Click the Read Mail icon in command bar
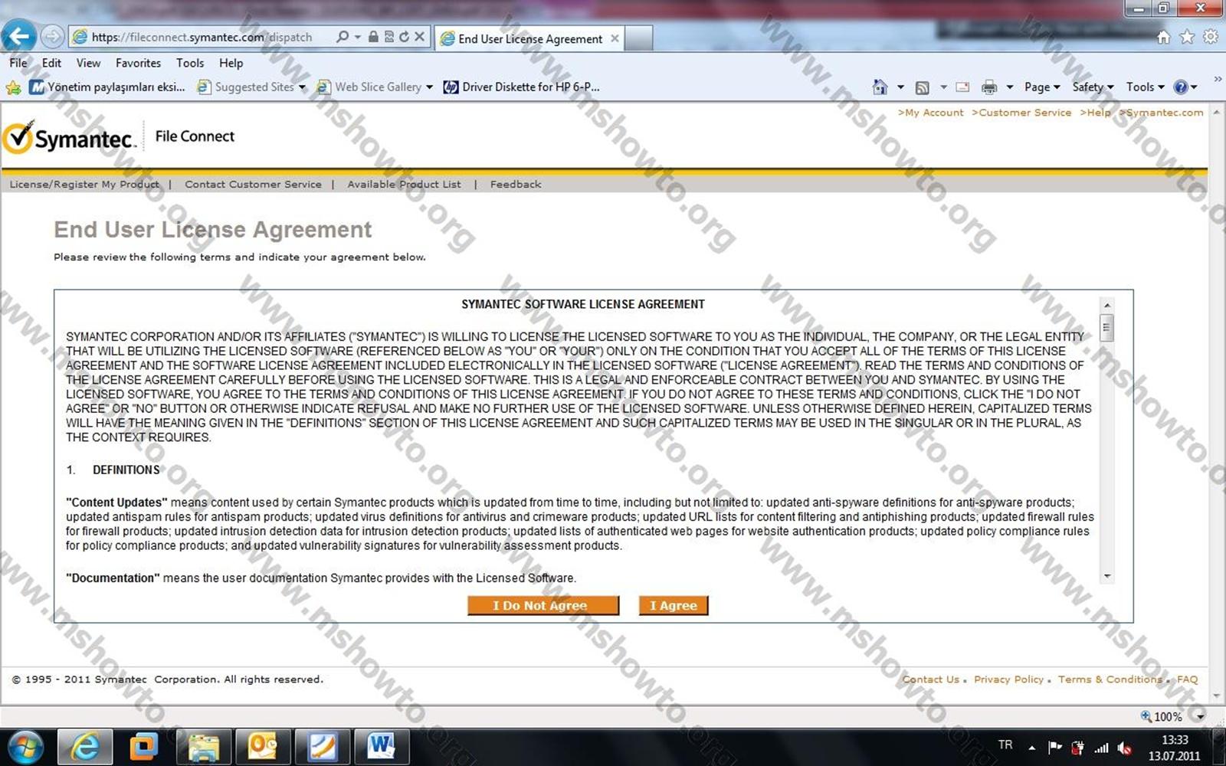1226x766 pixels. (x=963, y=87)
